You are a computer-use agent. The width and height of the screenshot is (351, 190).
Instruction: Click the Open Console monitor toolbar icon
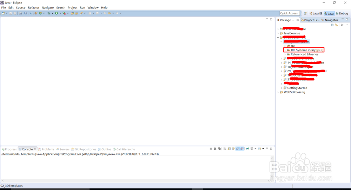[x=26, y=13]
